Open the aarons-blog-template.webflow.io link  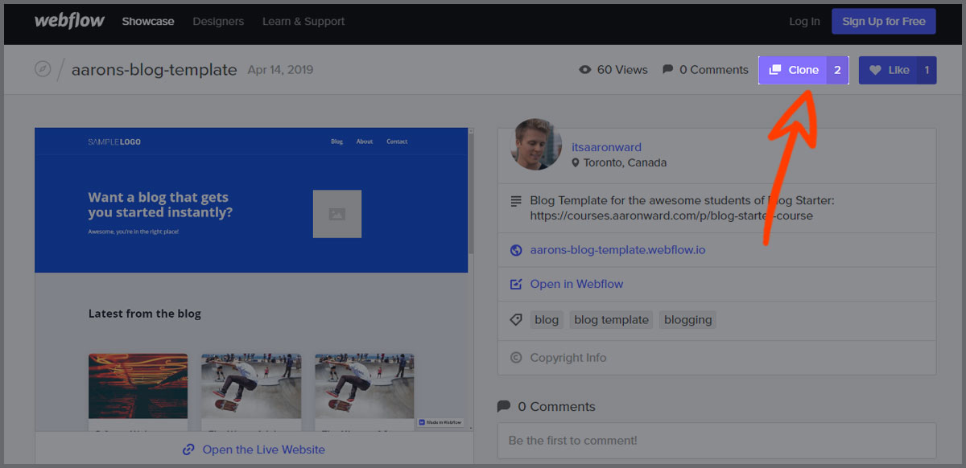(x=617, y=250)
